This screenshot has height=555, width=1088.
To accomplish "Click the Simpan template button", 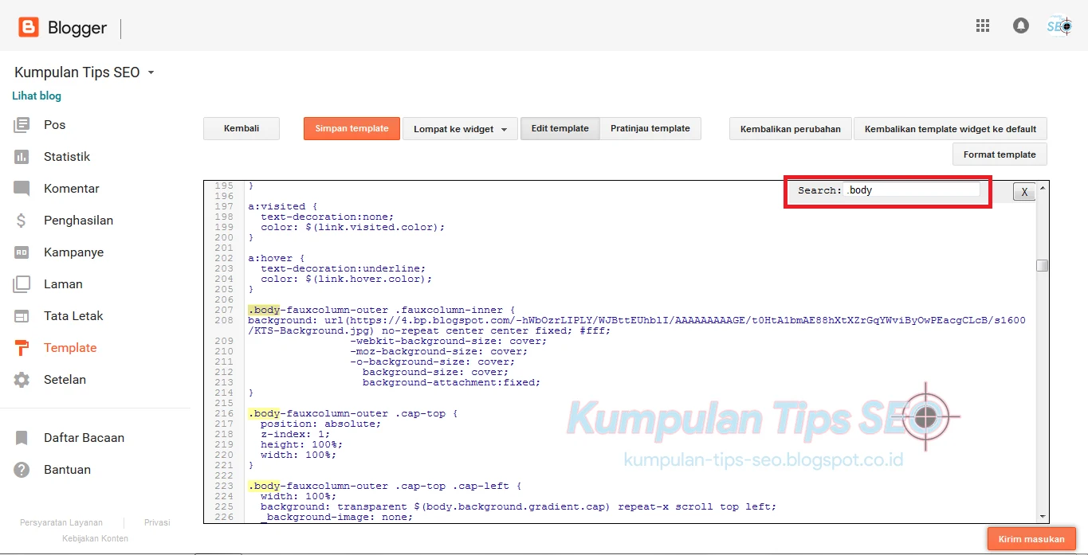I will [x=351, y=127].
